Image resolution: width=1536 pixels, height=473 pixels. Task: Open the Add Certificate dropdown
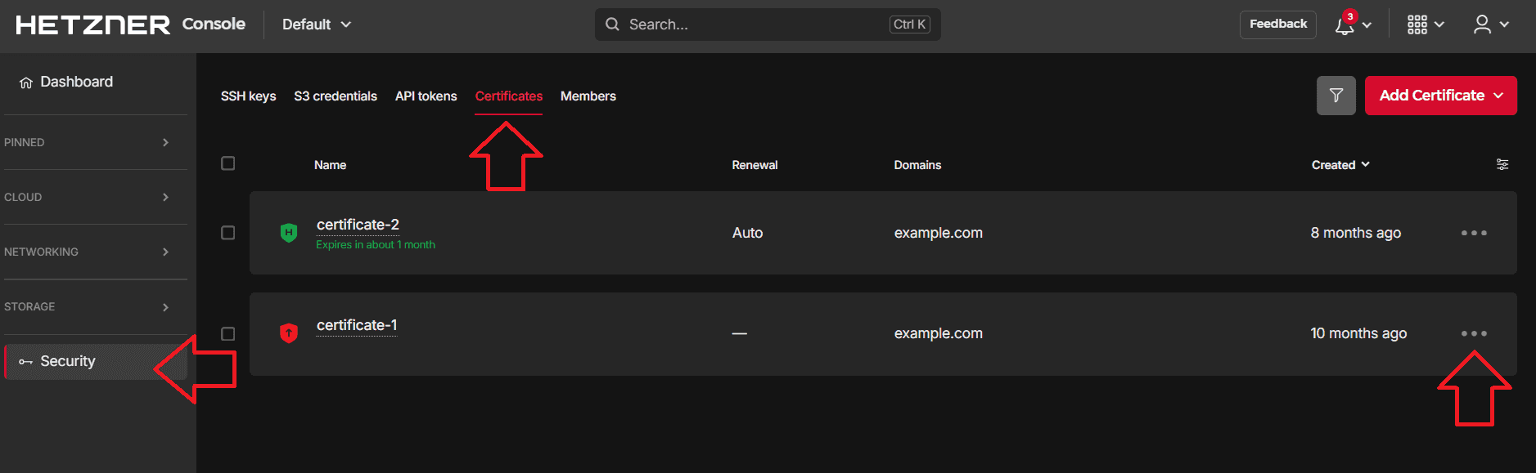point(1440,96)
